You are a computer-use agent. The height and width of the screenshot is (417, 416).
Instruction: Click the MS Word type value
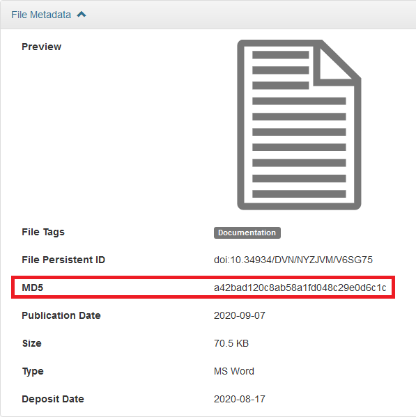[x=234, y=371]
